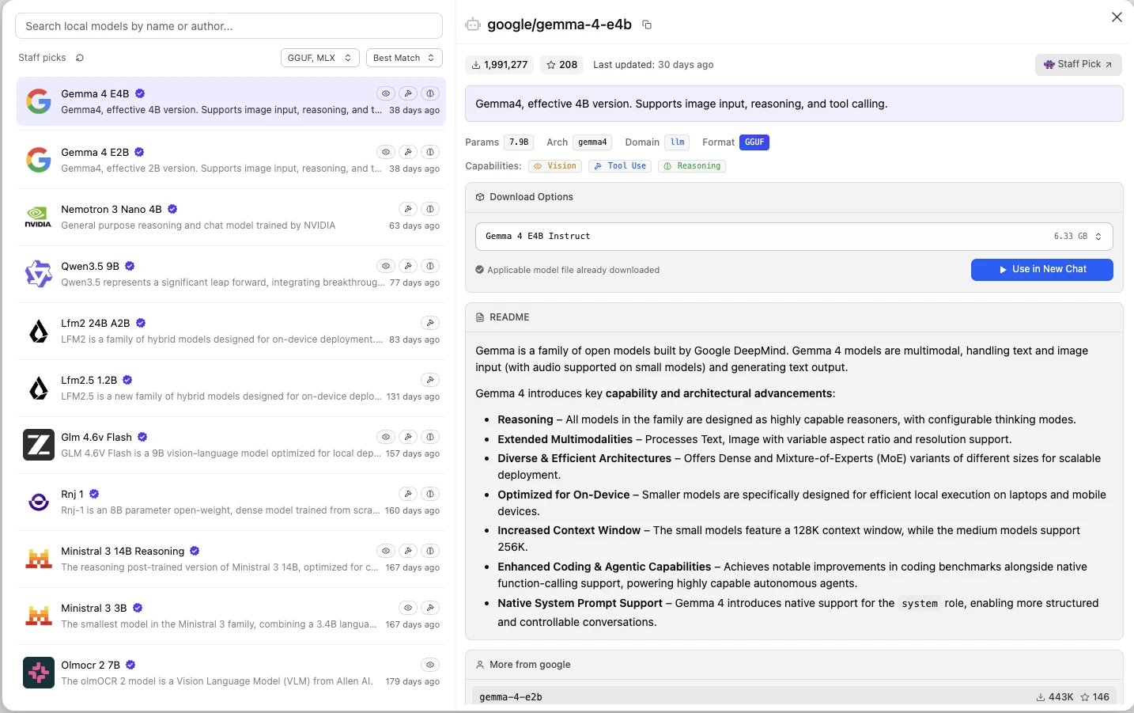Viewport: 1134px width, 713px height.
Task: Select the Nemotron 3 Nano 4B model row
Action: (231, 217)
